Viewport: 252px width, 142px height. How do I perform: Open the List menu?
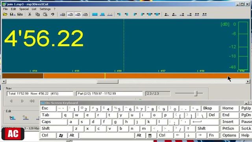pos(34,9)
